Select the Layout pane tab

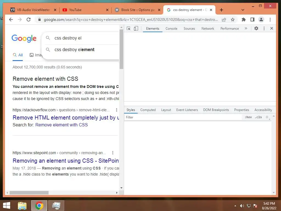(x=166, y=110)
